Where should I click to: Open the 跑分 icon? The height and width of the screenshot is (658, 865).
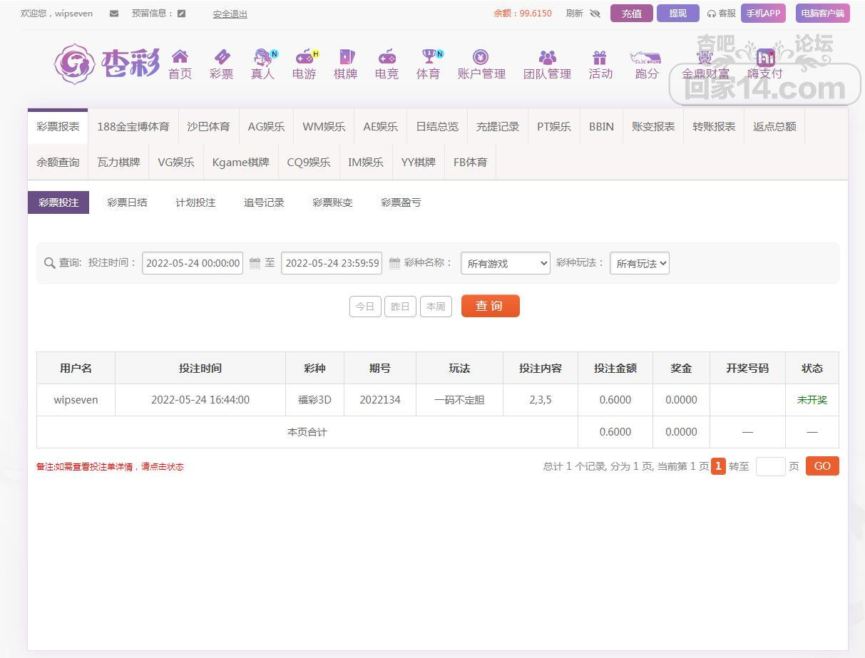tap(646, 57)
